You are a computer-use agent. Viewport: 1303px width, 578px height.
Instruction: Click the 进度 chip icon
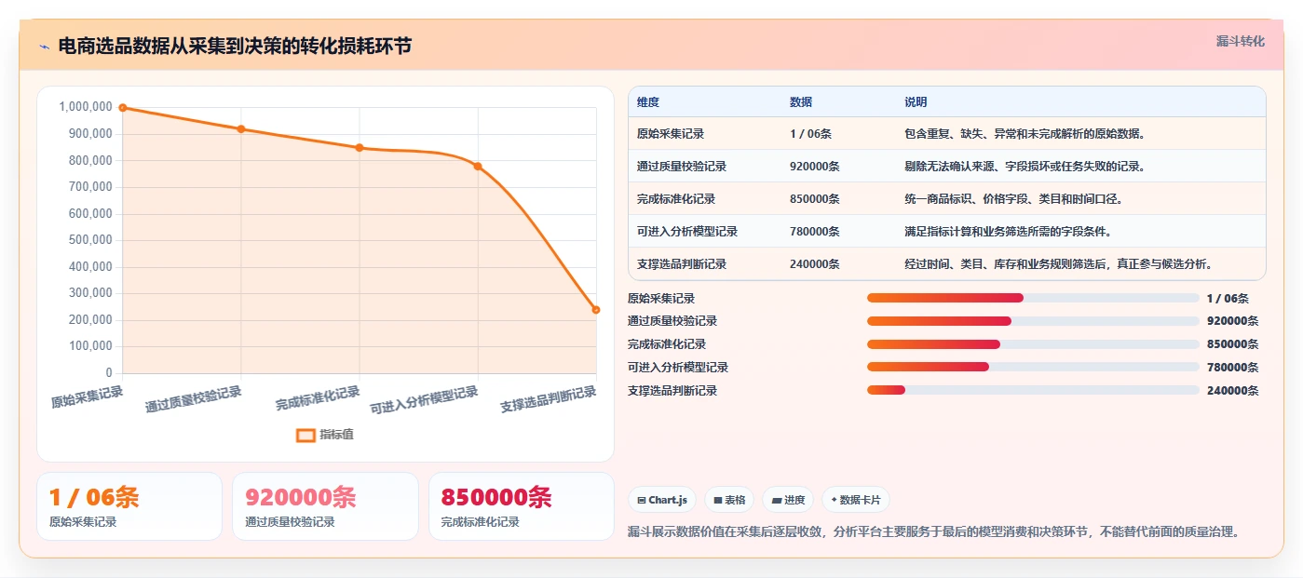[777, 501]
